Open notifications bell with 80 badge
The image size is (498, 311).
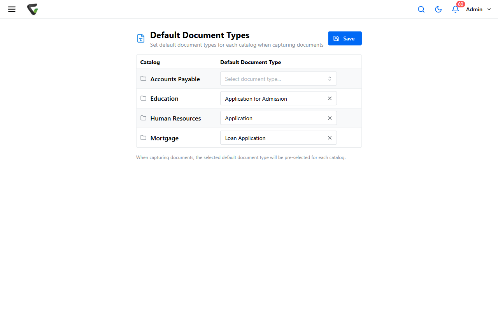(x=456, y=9)
